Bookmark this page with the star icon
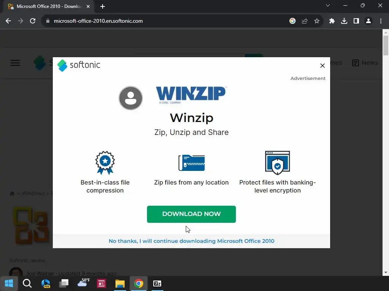The height and width of the screenshot is (291, 389). point(317,21)
